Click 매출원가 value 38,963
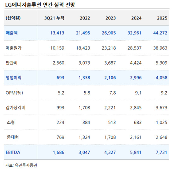This screenshot has width=175, height=169. coord(160,48)
